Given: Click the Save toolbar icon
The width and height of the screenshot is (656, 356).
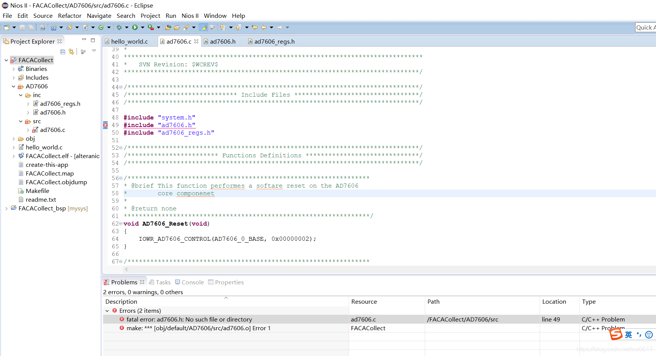Looking at the screenshot, I should [22, 27].
